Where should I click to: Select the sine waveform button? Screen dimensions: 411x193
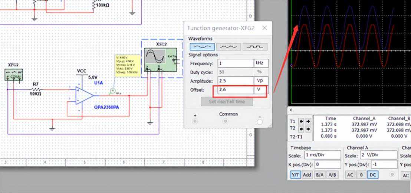point(202,47)
